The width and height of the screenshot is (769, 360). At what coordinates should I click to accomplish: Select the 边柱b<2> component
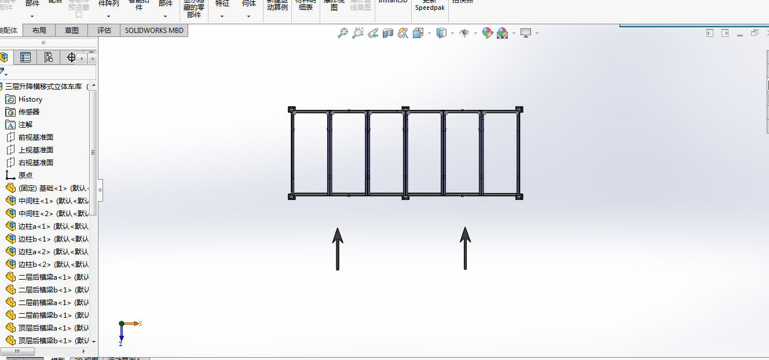coord(47,264)
